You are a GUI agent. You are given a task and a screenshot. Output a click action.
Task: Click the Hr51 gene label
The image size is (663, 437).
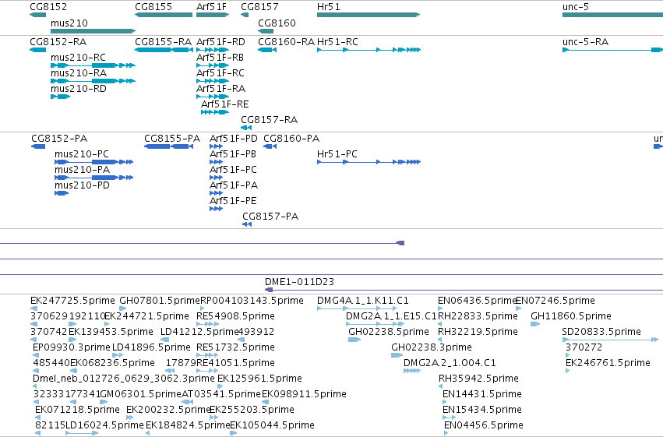329,7
